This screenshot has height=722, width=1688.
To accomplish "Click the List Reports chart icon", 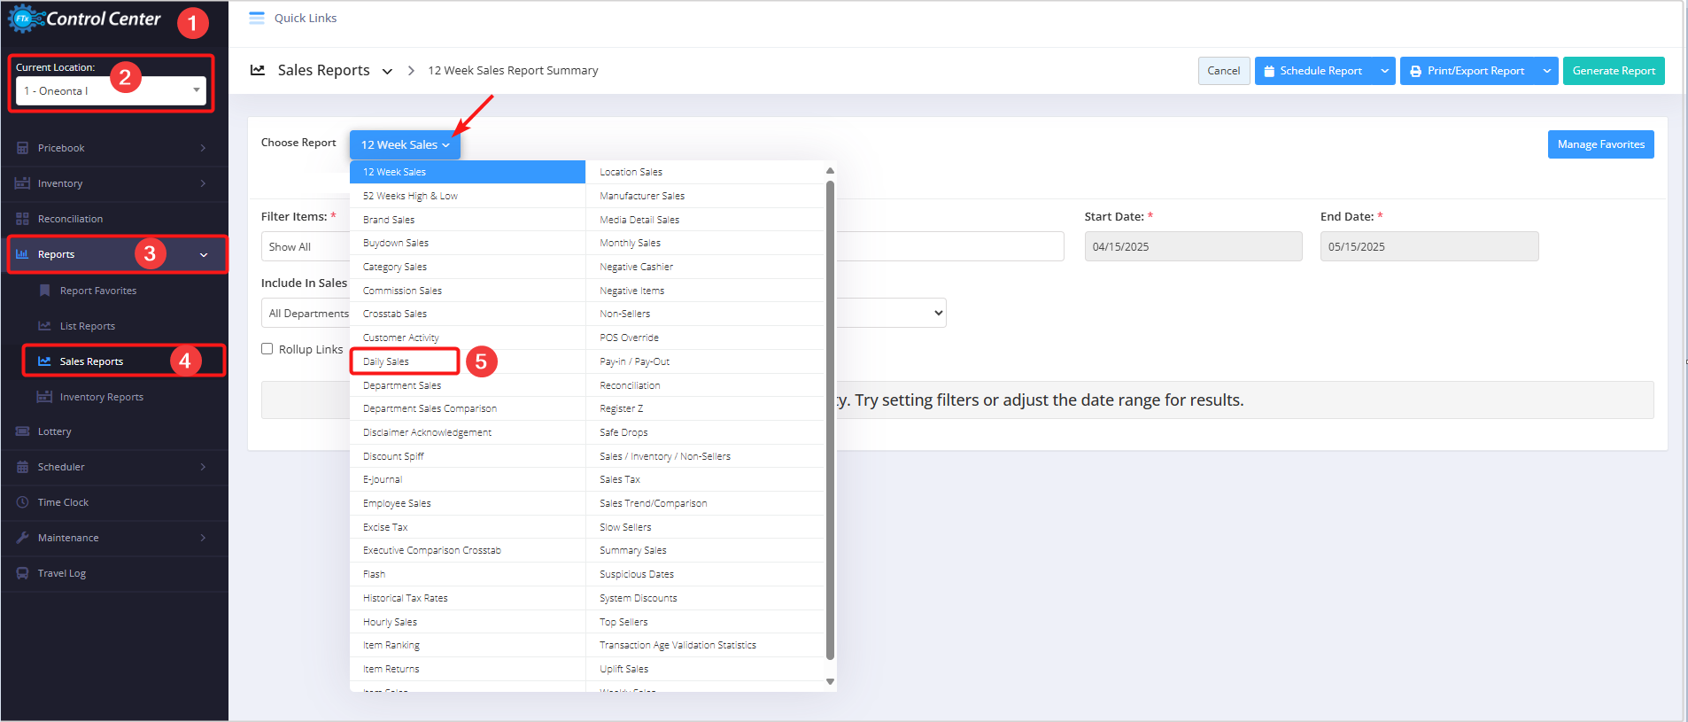I will tap(44, 326).
